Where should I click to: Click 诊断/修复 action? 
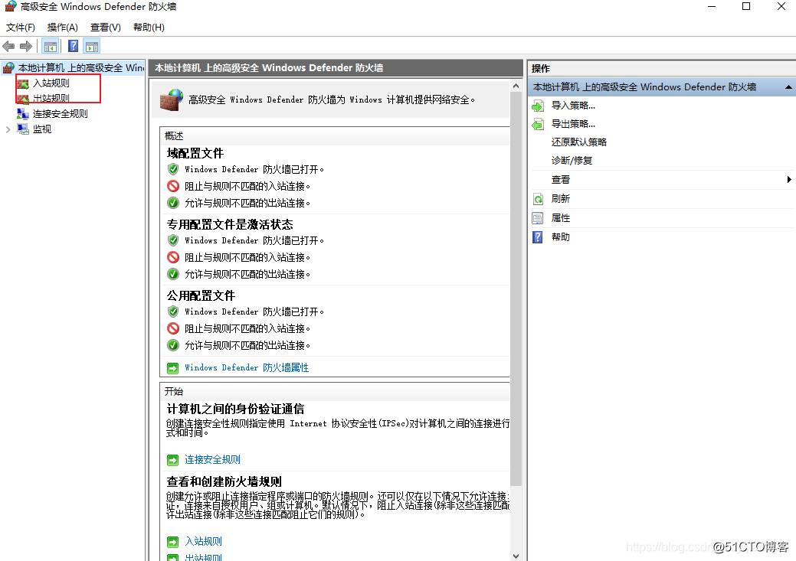(572, 160)
